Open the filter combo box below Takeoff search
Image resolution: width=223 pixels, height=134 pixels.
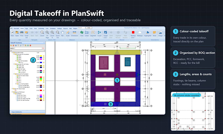(28, 51)
